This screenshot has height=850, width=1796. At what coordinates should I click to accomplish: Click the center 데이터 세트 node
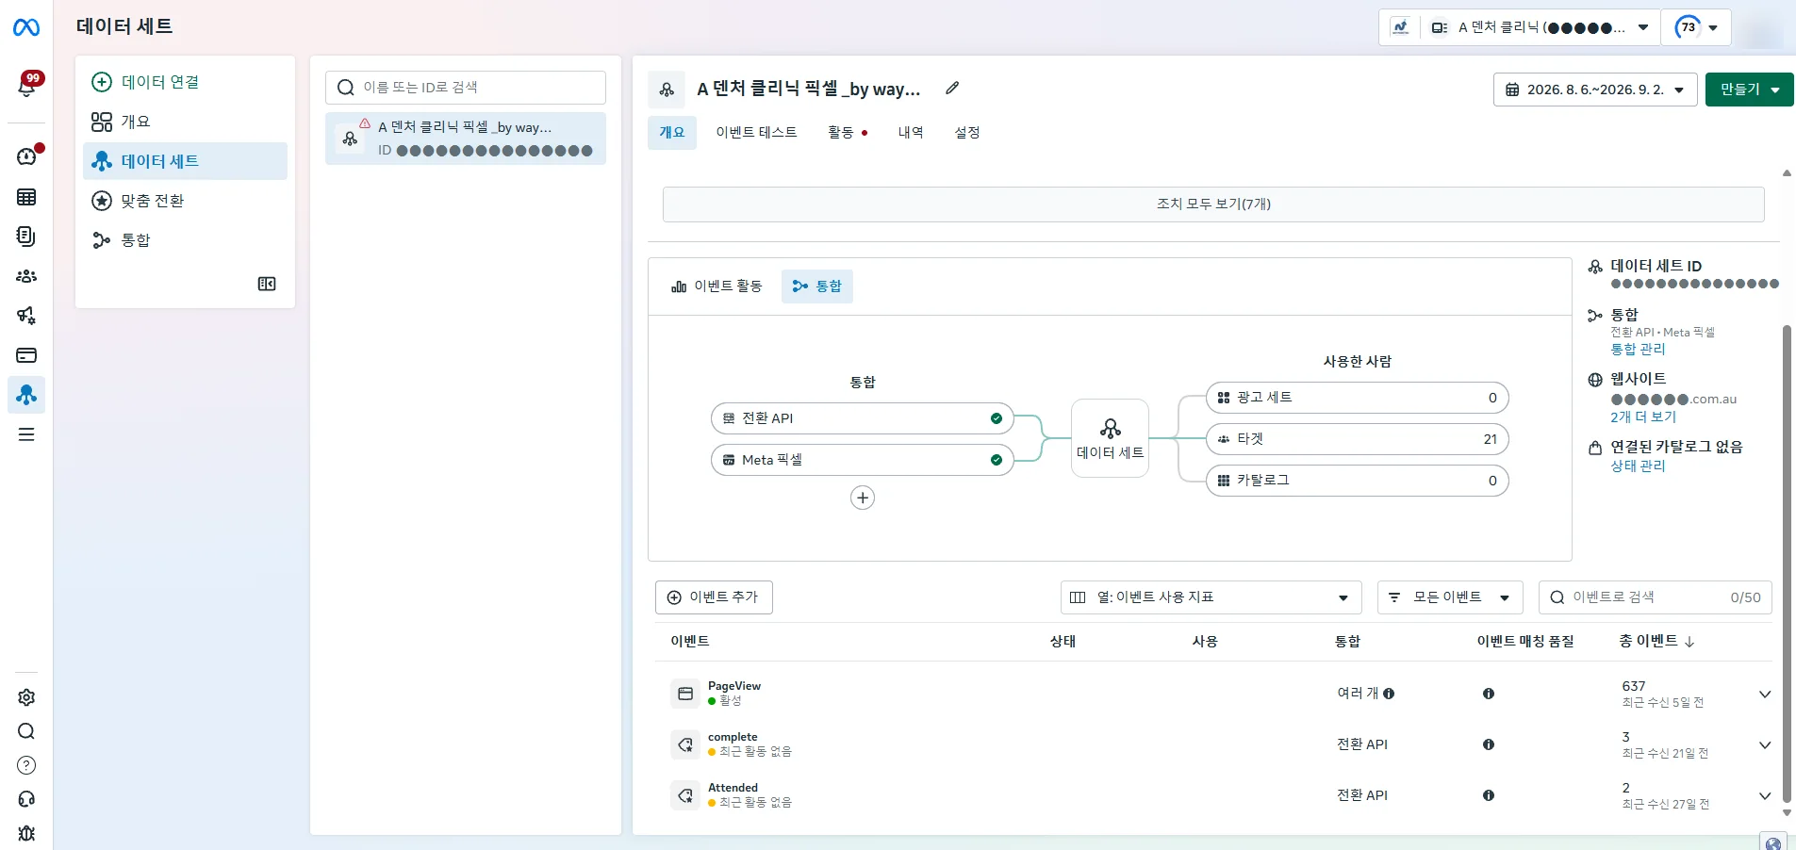[x=1111, y=438]
